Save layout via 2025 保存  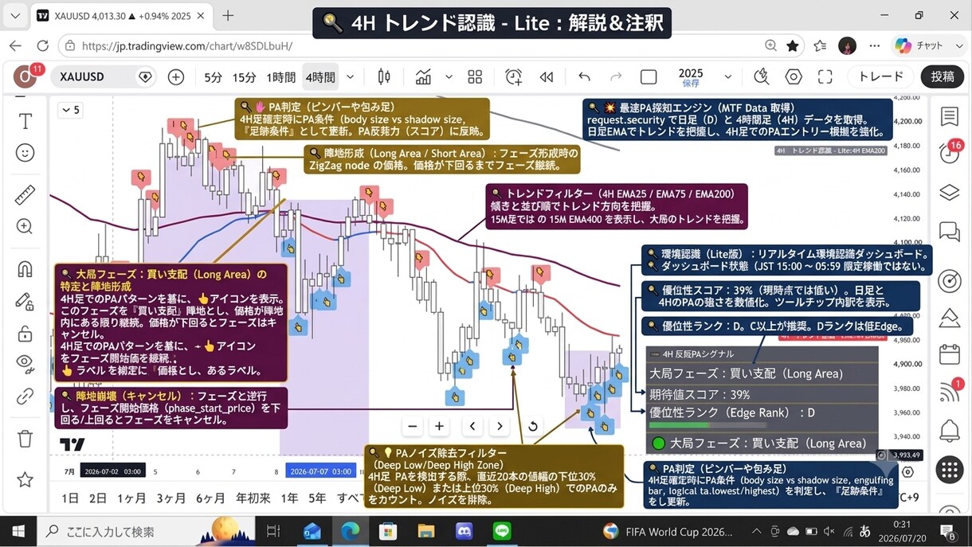click(x=691, y=77)
